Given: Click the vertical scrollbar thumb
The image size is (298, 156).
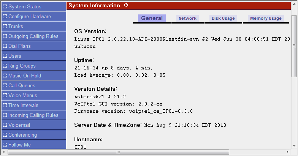Looking at the screenshot, I should pyautogui.click(x=294, y=46).
